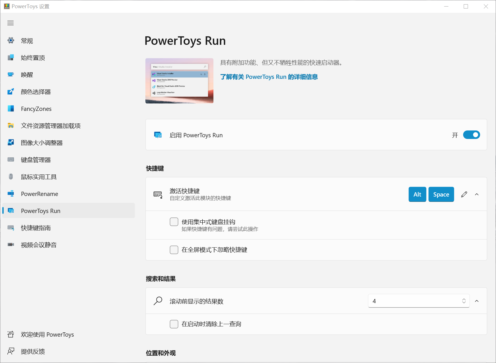Maximize the PowerToys settings window

point(466,6)
